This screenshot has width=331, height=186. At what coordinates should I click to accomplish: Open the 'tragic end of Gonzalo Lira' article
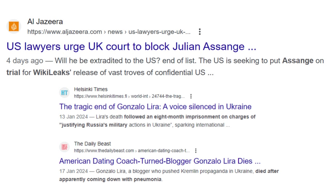tap(155, 107)
